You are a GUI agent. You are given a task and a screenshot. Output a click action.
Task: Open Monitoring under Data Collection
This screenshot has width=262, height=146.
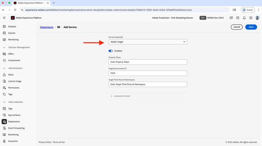pyautogui.click(x=13, y=135)
